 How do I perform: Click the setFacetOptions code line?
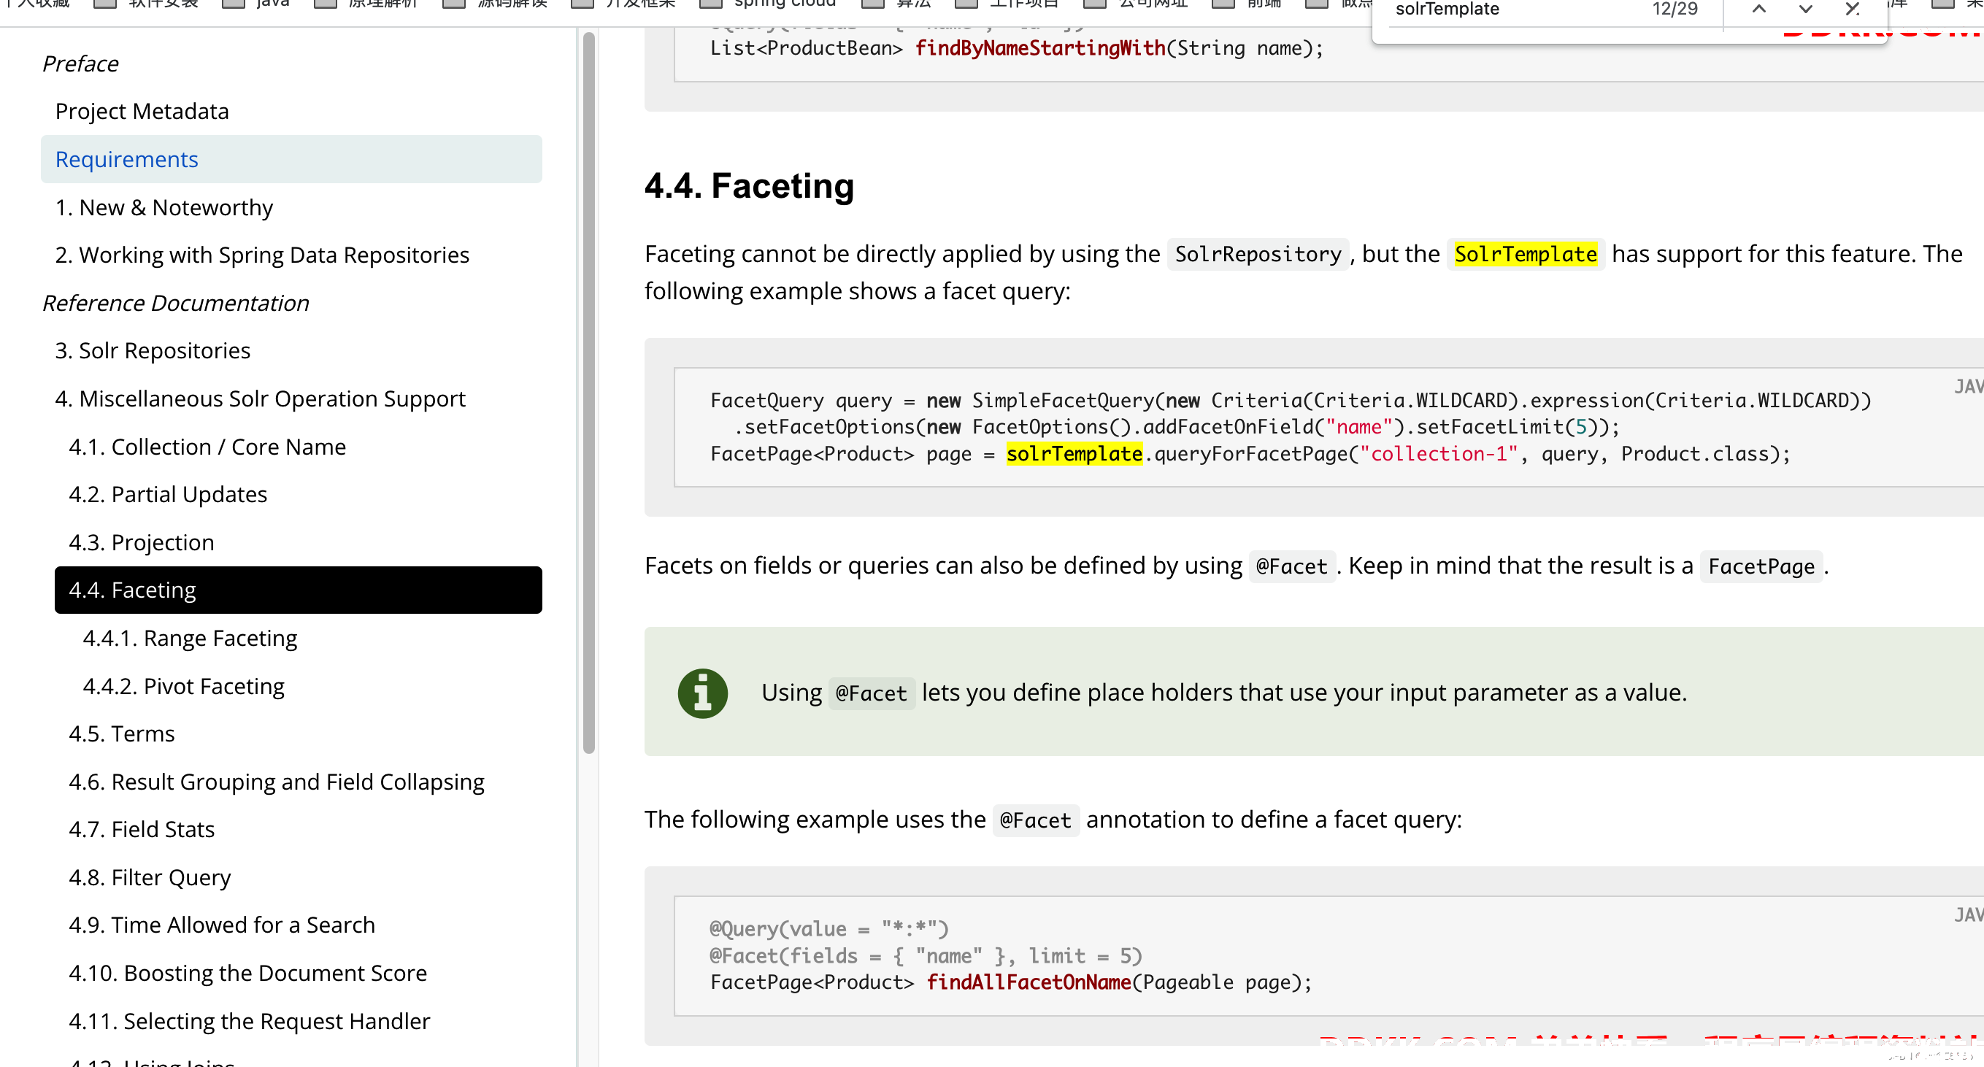point(1177,427)
